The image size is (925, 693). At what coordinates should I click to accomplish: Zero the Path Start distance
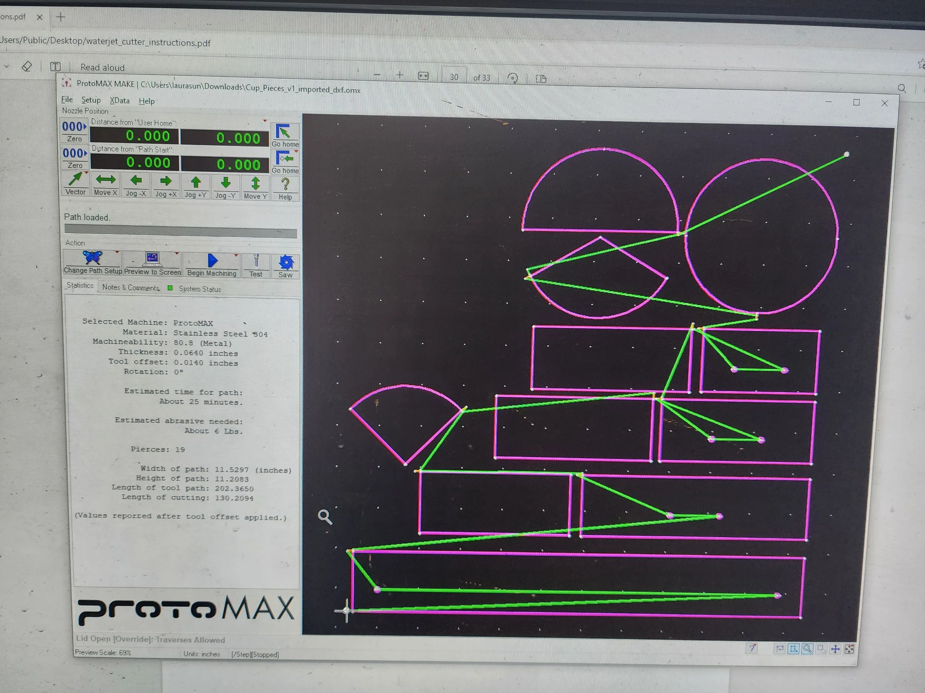coord(74,158)
